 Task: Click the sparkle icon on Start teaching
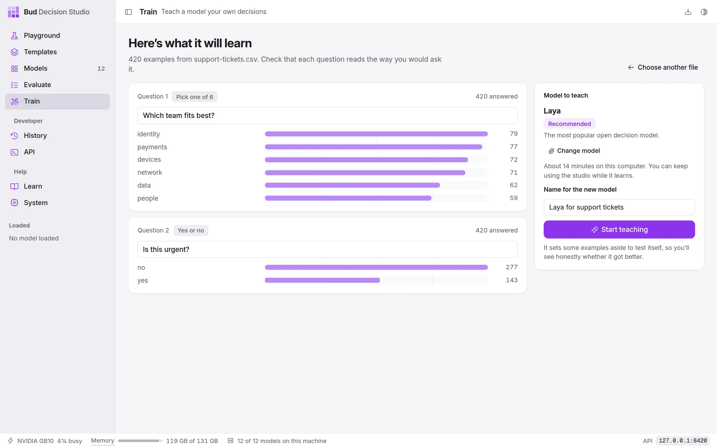point(594,230)
